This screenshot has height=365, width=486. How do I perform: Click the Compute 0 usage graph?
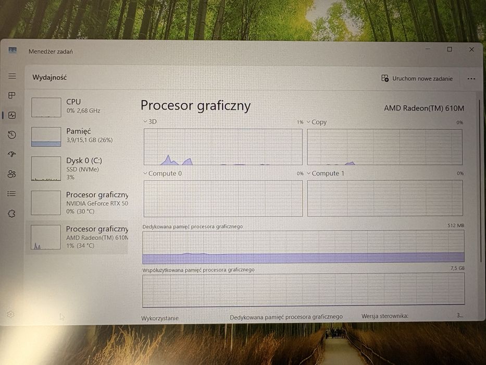tap(223, 198)
